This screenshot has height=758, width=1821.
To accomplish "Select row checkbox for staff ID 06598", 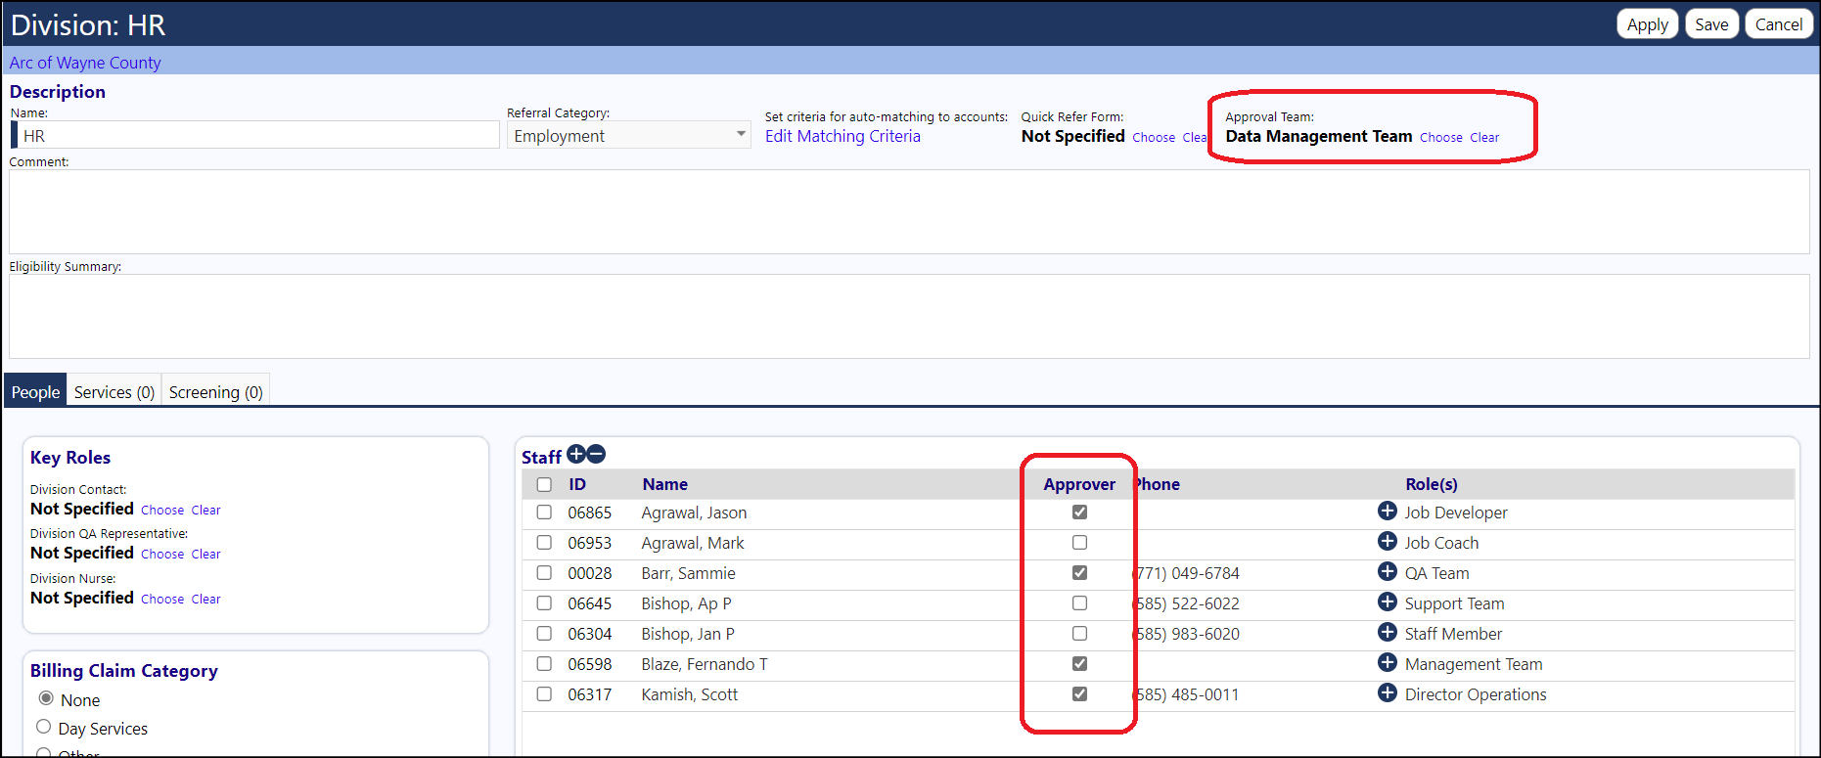I will click(x=544, y=663).
